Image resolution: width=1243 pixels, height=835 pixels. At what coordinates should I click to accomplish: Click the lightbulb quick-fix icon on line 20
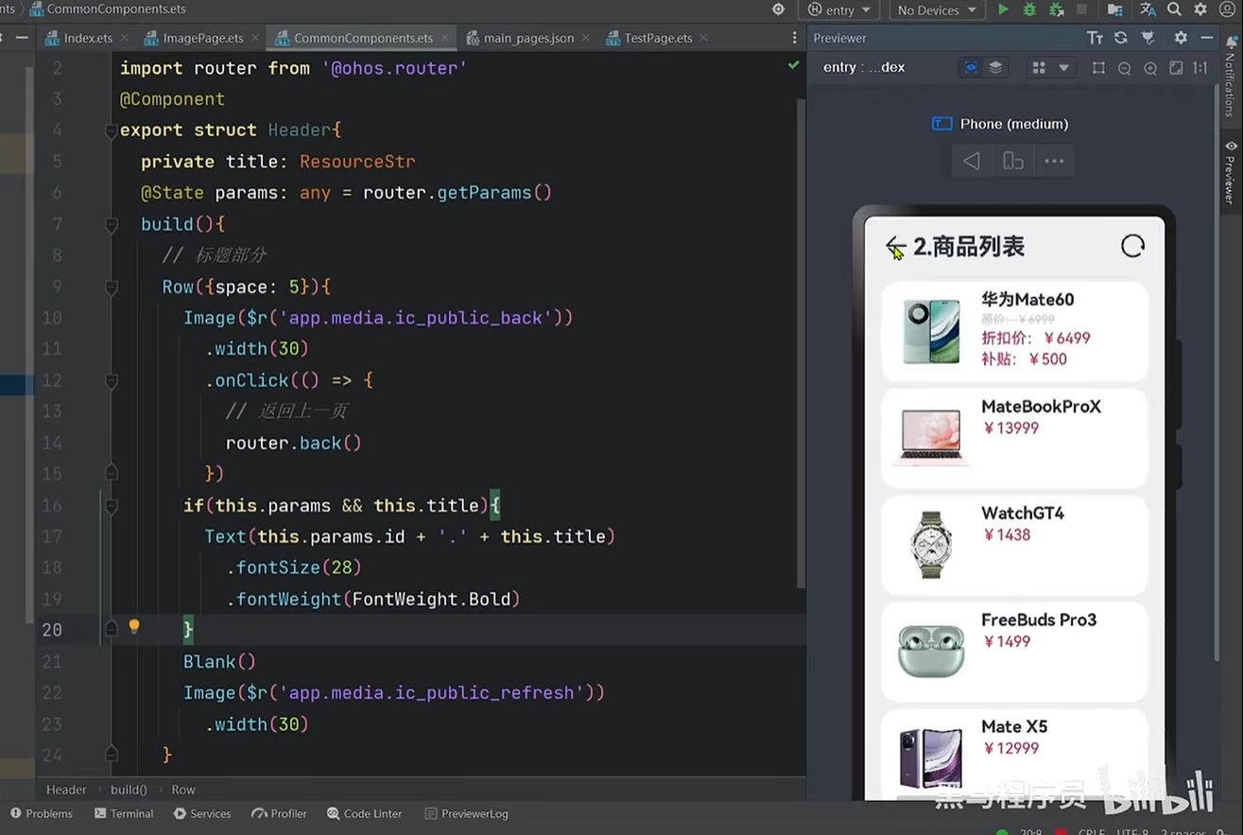point(134,627)
